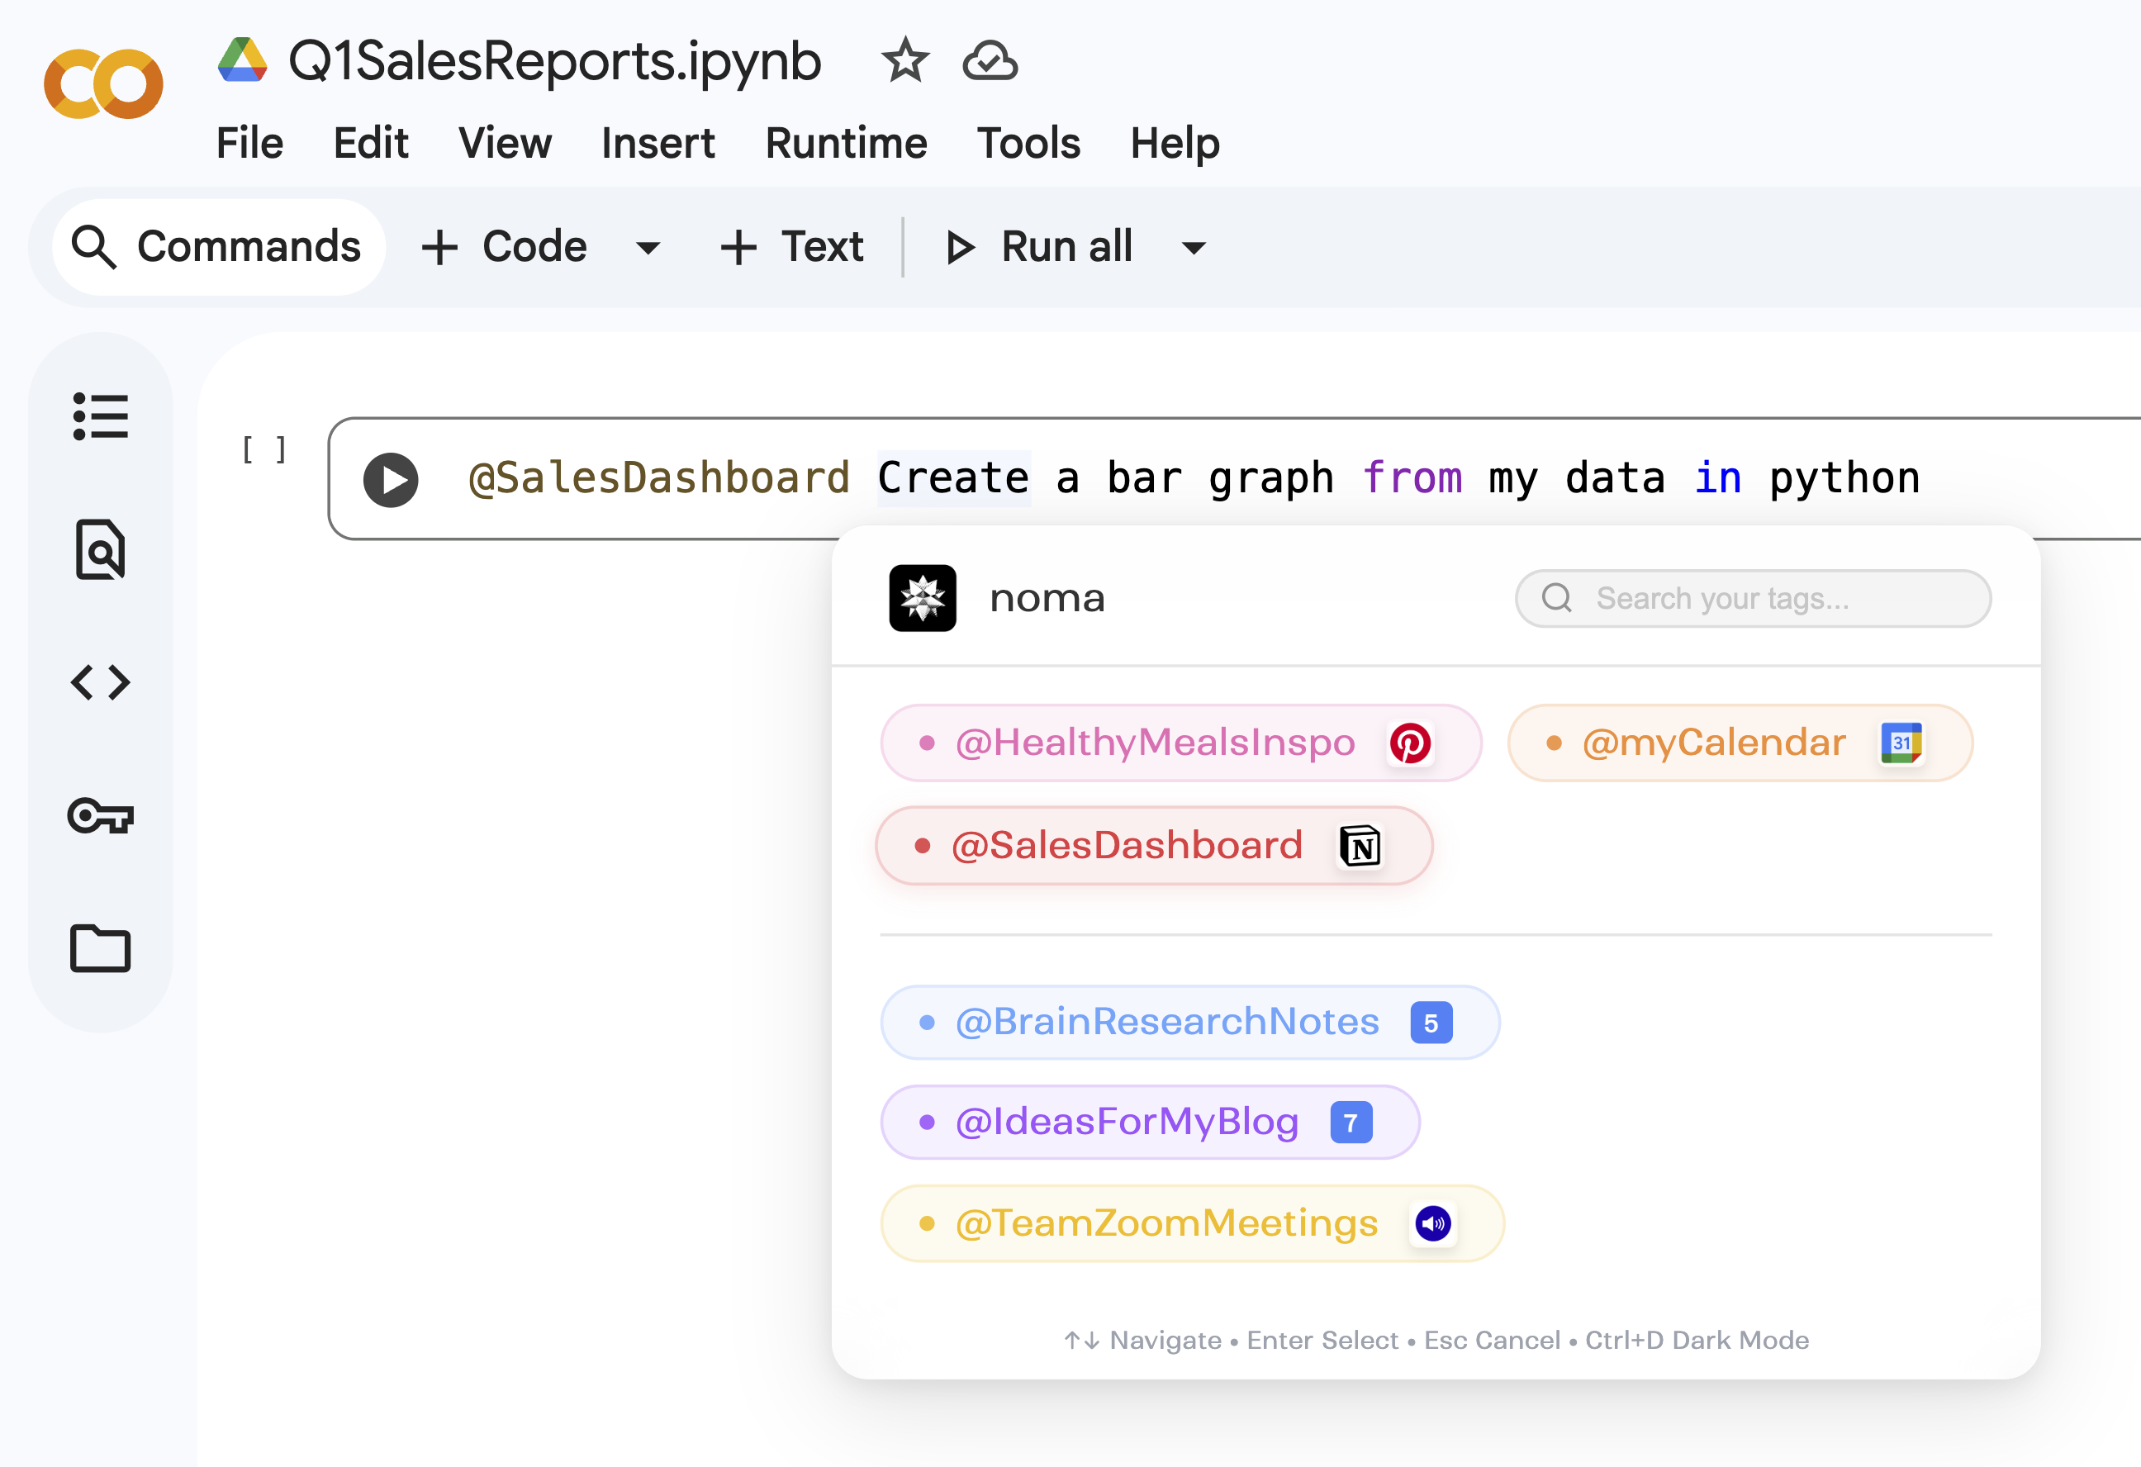Star the Q1SalesReports notebook
The width and height of the screenshot is (2141, 1467).
click(x=904, y=61)
